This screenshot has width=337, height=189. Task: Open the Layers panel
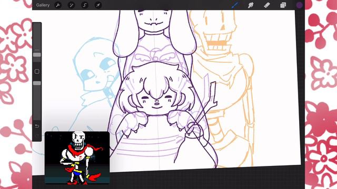[x=283, y=5]
